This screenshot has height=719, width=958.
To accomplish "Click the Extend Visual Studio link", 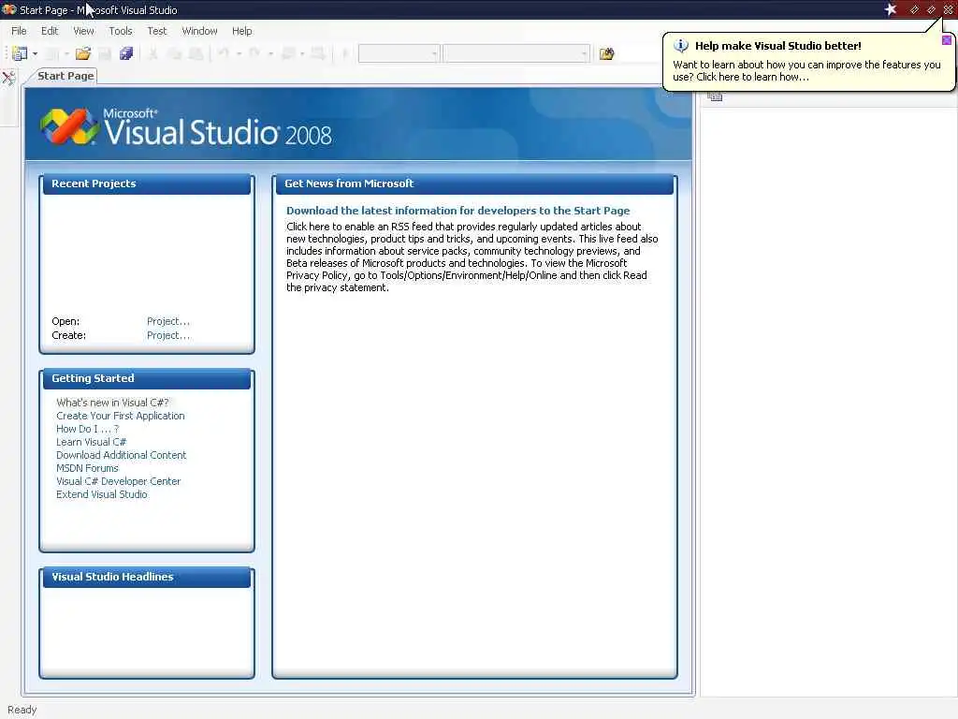I will click(102, 494).
